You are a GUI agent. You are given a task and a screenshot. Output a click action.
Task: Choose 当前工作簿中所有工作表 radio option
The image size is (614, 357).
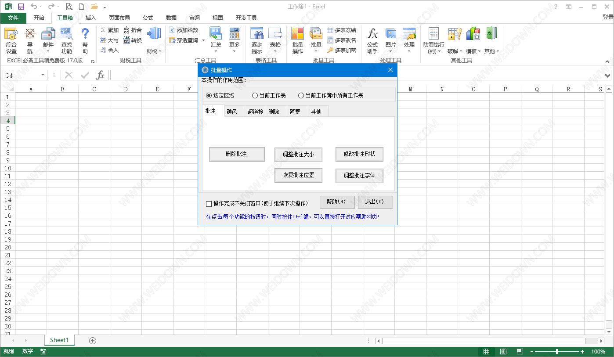click(x=331, y=95)
